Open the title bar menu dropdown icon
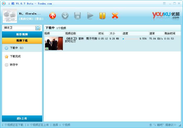Screen dimensions: 183x128 pyautogui.click(x=164, y=3)
